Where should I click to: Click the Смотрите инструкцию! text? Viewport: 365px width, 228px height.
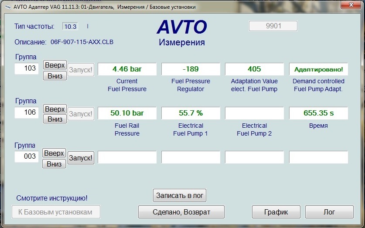52,198
